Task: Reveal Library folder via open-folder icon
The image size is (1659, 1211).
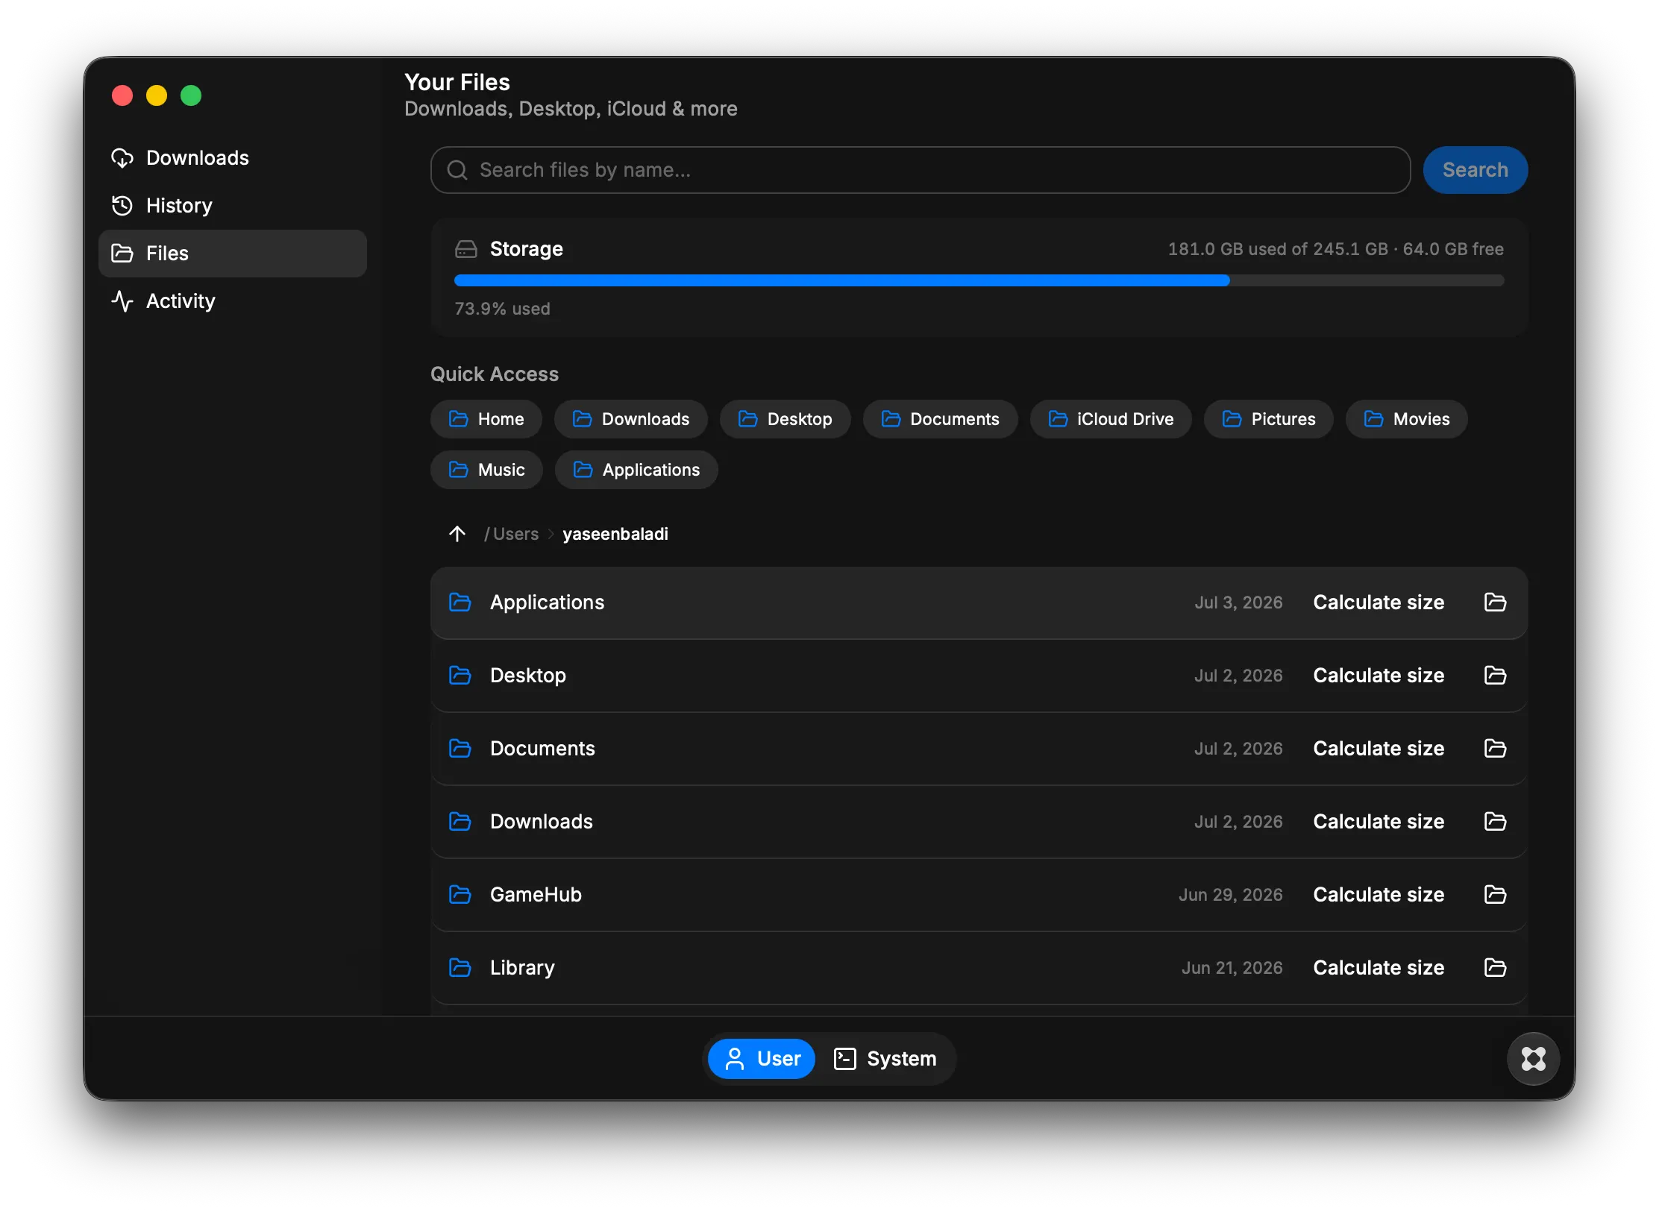Action: pos(1495,968)
